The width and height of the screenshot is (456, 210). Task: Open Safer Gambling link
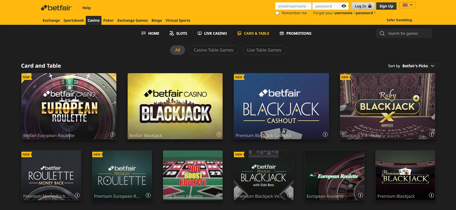point(399,20)
